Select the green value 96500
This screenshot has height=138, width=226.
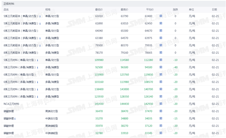[124, 67]
